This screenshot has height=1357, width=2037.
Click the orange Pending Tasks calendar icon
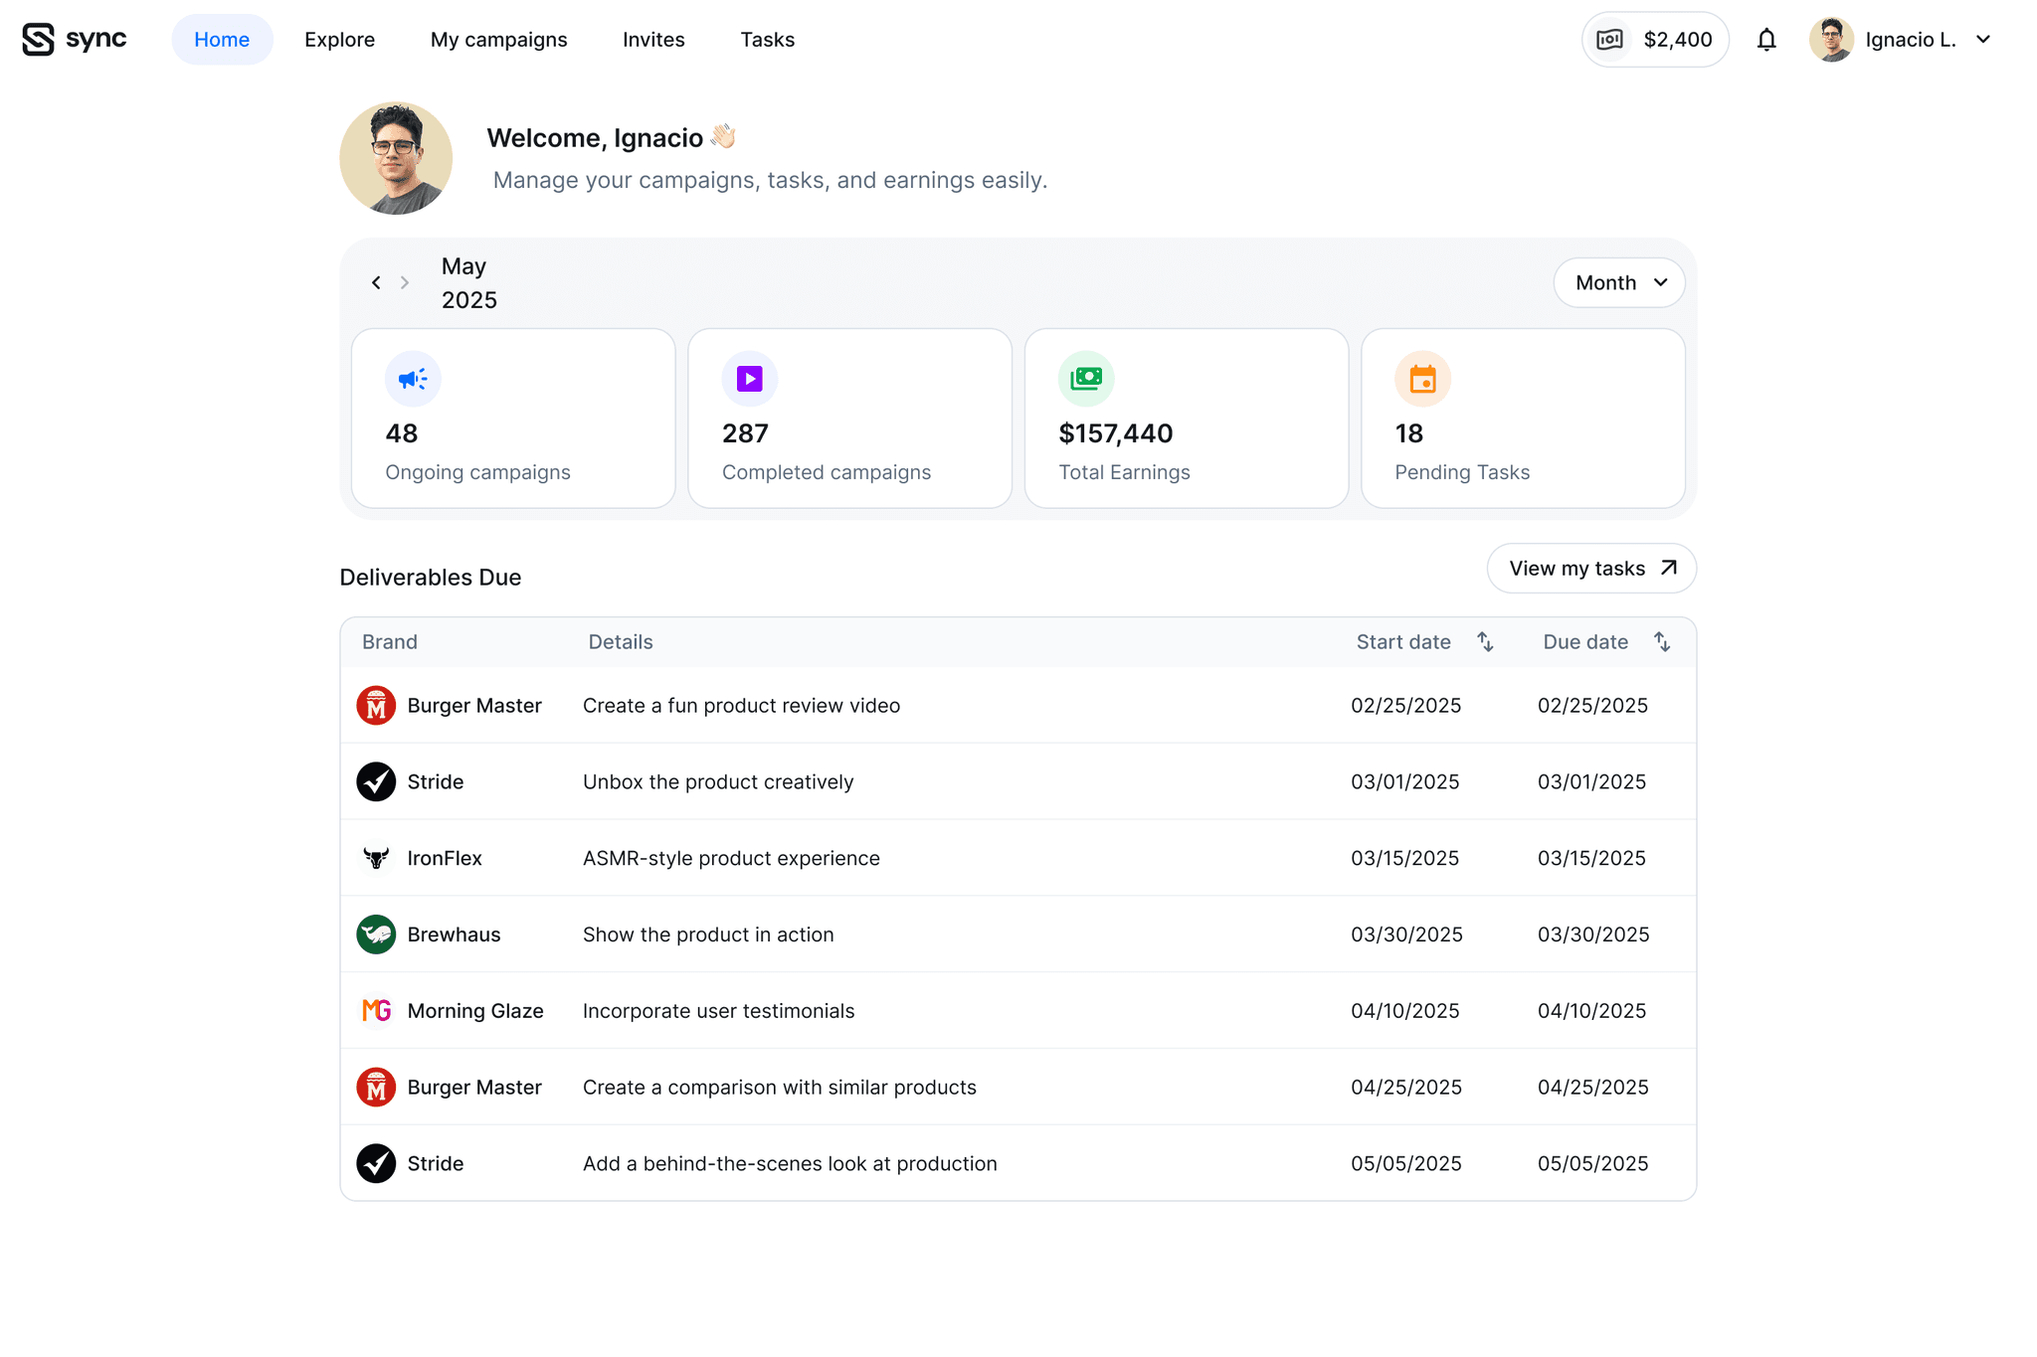pos(1422,379)
